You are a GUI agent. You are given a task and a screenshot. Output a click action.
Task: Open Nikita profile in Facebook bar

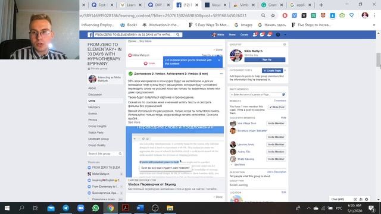pyautogui.click(x=218, y=34)
